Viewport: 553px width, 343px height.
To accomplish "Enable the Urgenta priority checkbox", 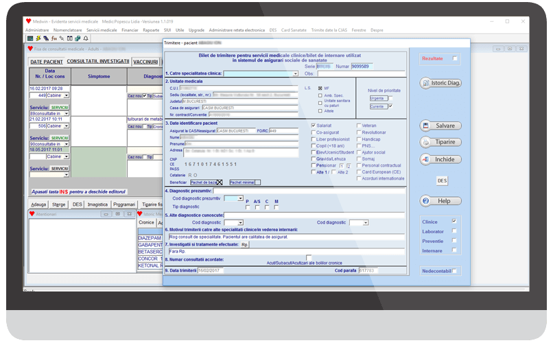I will tap(390, 98).
